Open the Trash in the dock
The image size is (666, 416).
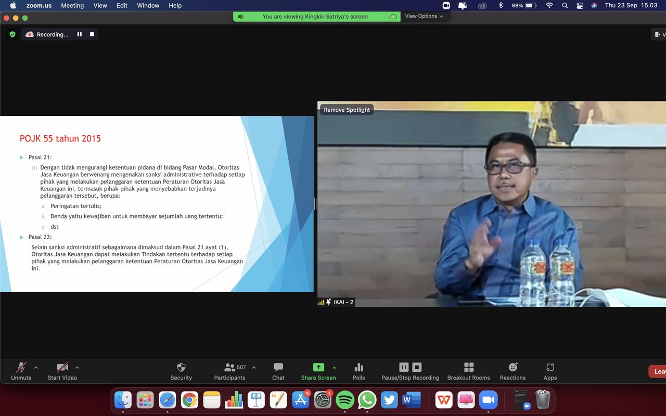[x=543, y=400]
